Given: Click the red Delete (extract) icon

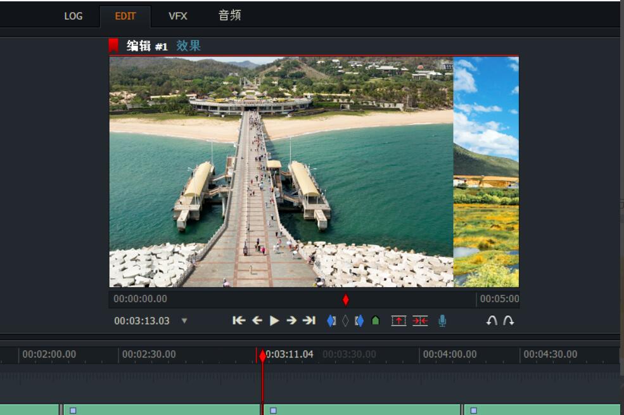Looking at the screenshot, I should pyautogui.click(x=420, y=321).
